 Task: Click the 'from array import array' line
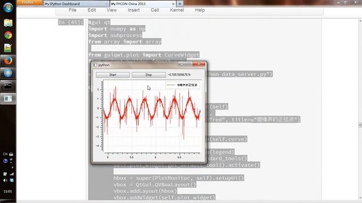coord(125,42)
